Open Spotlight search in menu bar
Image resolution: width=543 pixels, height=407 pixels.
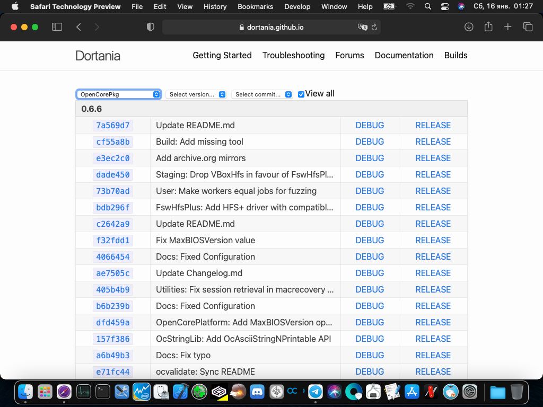428,6
